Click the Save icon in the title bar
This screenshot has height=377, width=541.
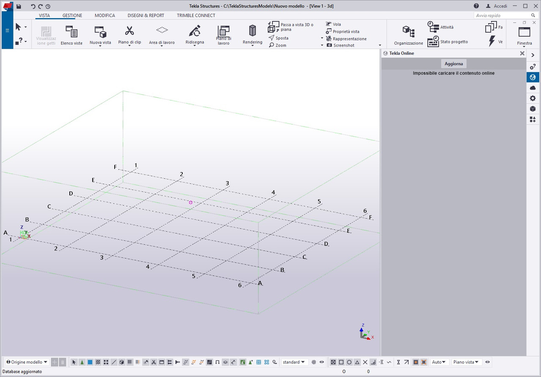(x=19, y=6)
